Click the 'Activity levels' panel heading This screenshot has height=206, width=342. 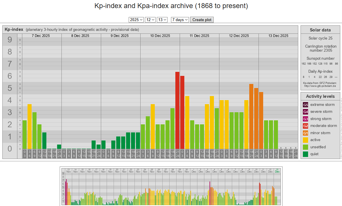coord(320,96)
